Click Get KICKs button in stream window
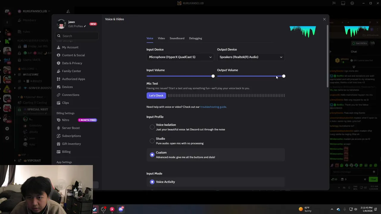The image size is (381, 214). tap(360, 43)
